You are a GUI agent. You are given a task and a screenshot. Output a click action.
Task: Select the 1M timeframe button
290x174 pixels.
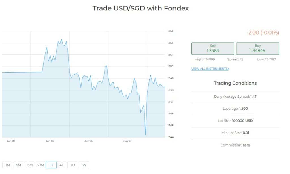coord(8,165)
